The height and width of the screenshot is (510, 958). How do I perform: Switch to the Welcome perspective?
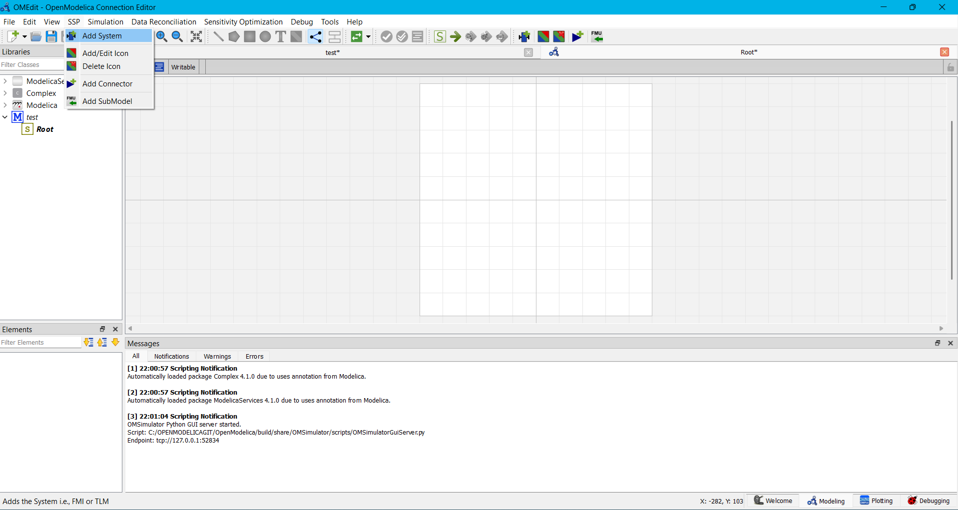click(773, 501)
